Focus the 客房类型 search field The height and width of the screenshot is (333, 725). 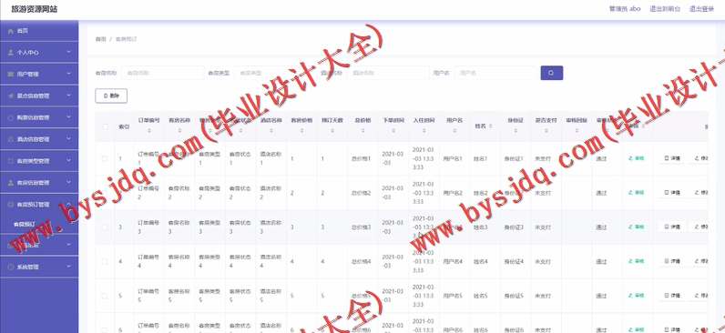[276, 73]
